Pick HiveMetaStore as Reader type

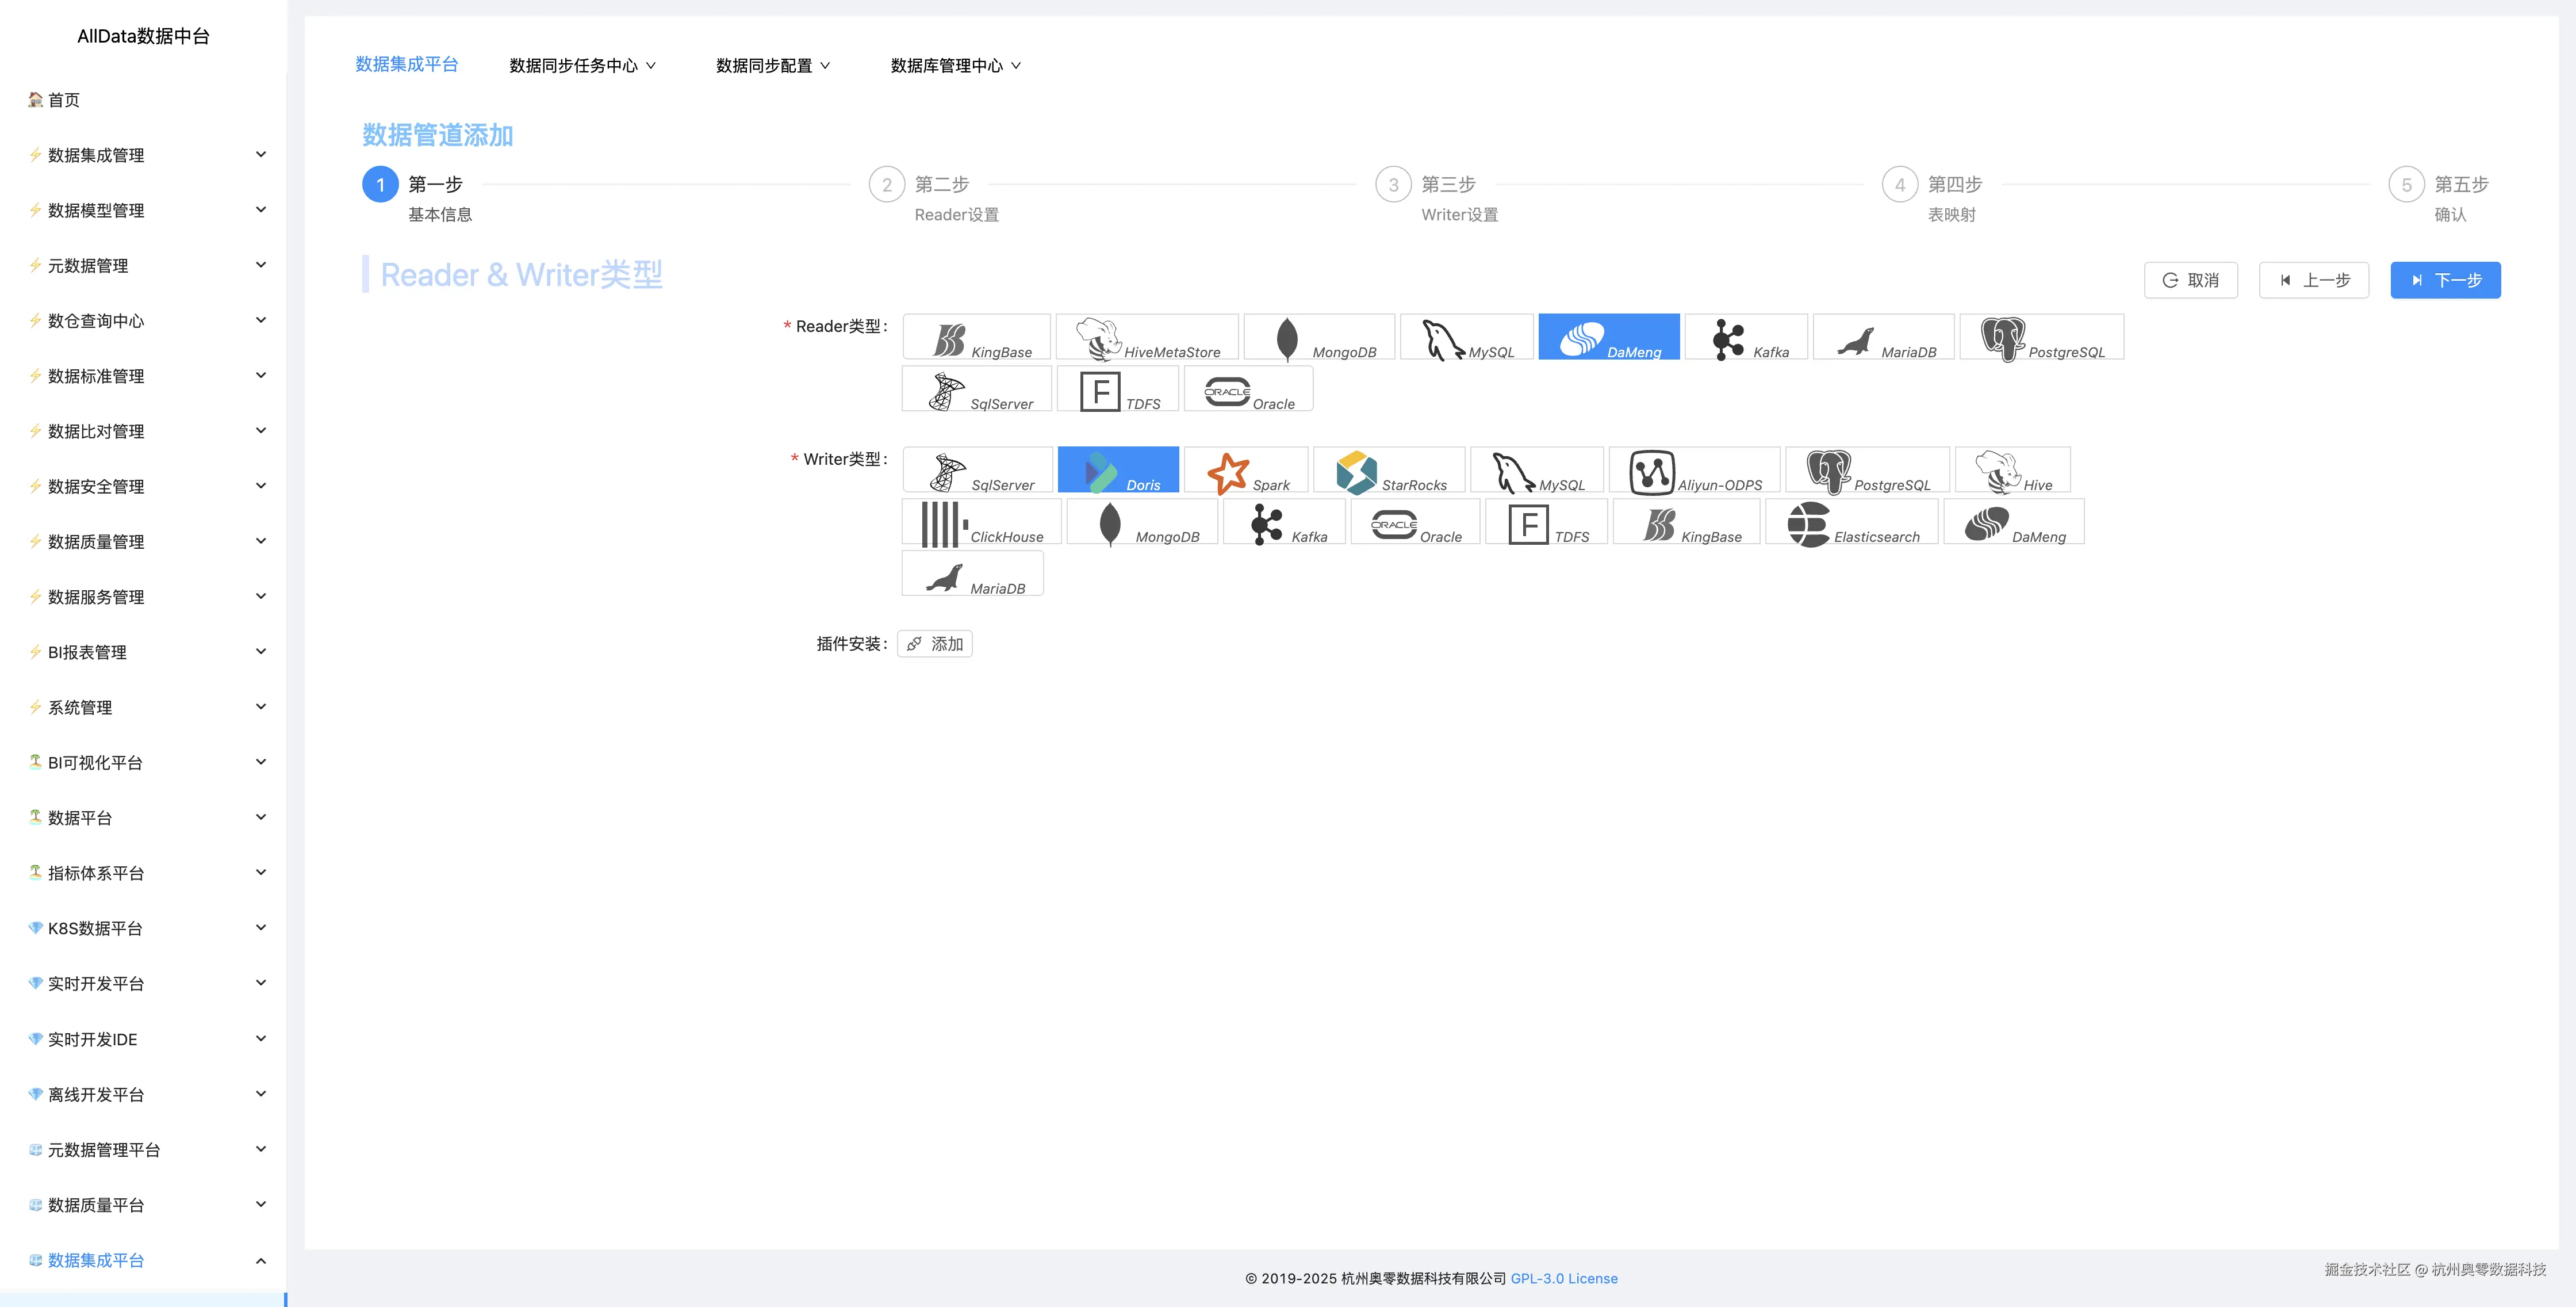pos(1147,337)
